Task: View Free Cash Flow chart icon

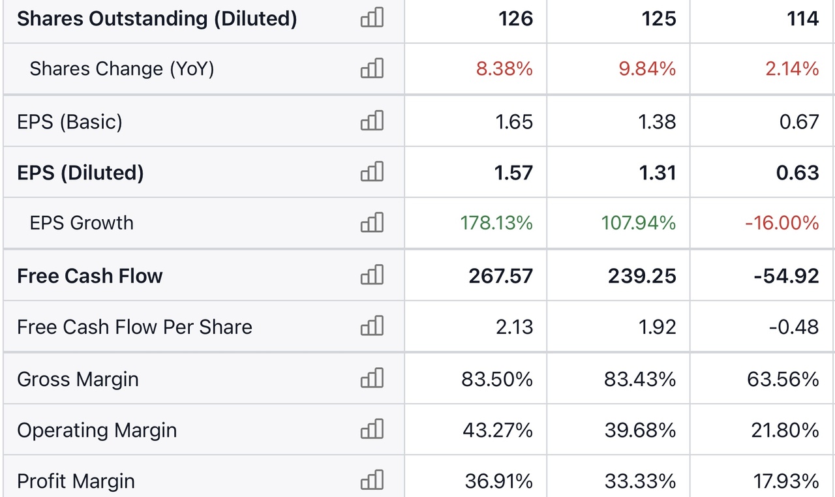Action: tap(372, 275)
